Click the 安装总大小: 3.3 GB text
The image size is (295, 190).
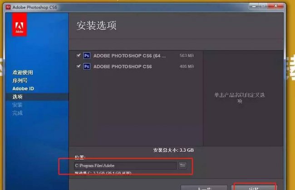click(x=173, y=150)
